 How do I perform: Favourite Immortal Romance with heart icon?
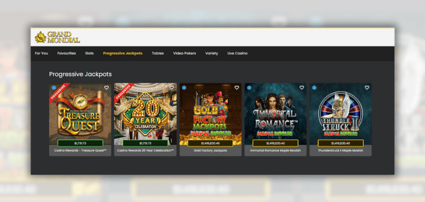tap(302, 87)
